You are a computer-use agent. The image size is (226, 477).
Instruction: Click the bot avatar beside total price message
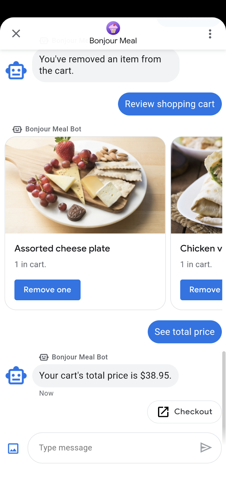pyautogui.click(x=16, y=375)
